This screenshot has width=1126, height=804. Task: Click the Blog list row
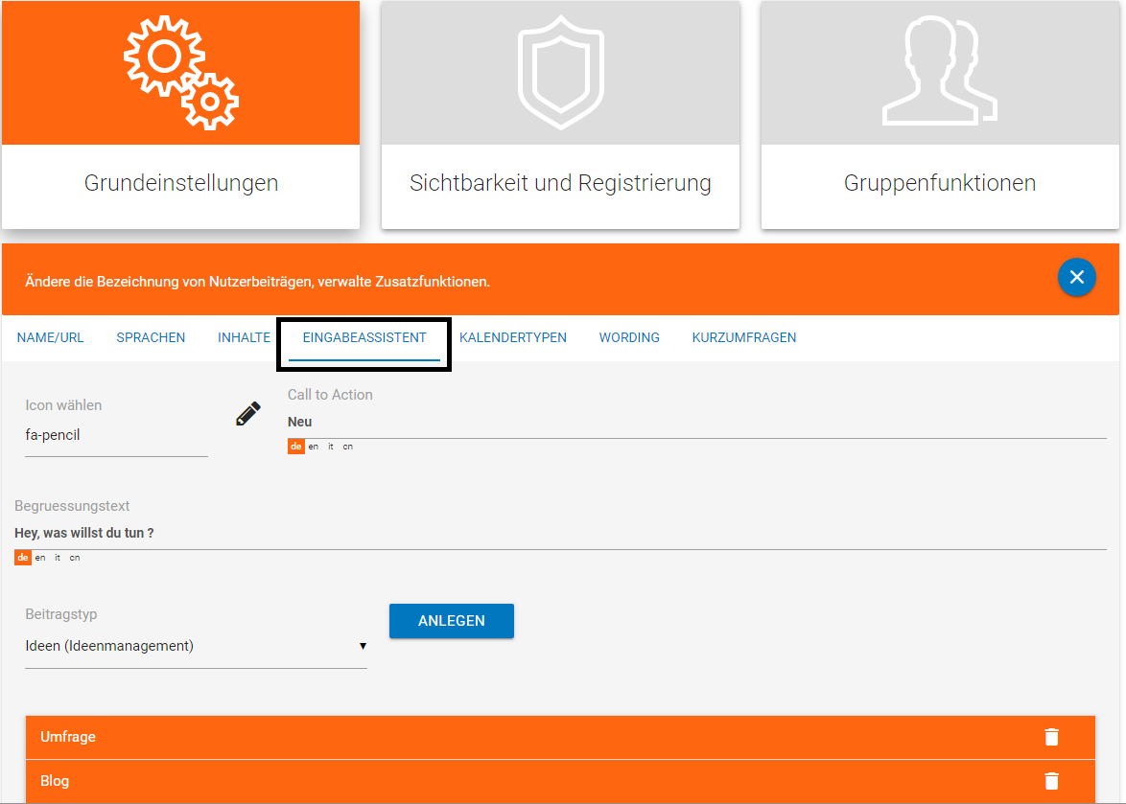[x=560, y=781]
